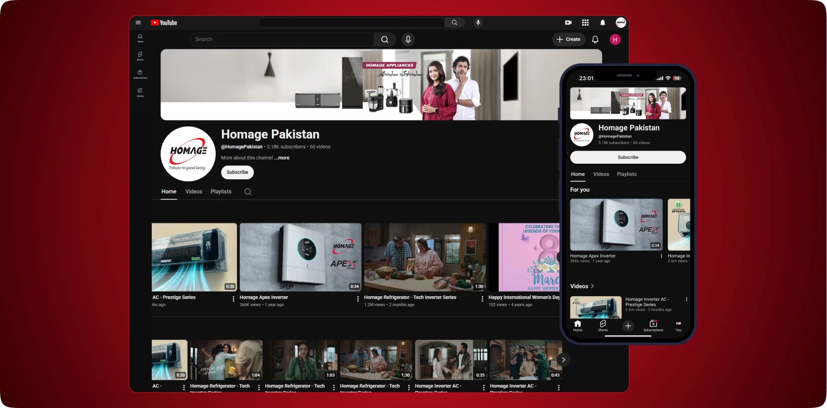Click the Create button in desktop header

point(568,39)
